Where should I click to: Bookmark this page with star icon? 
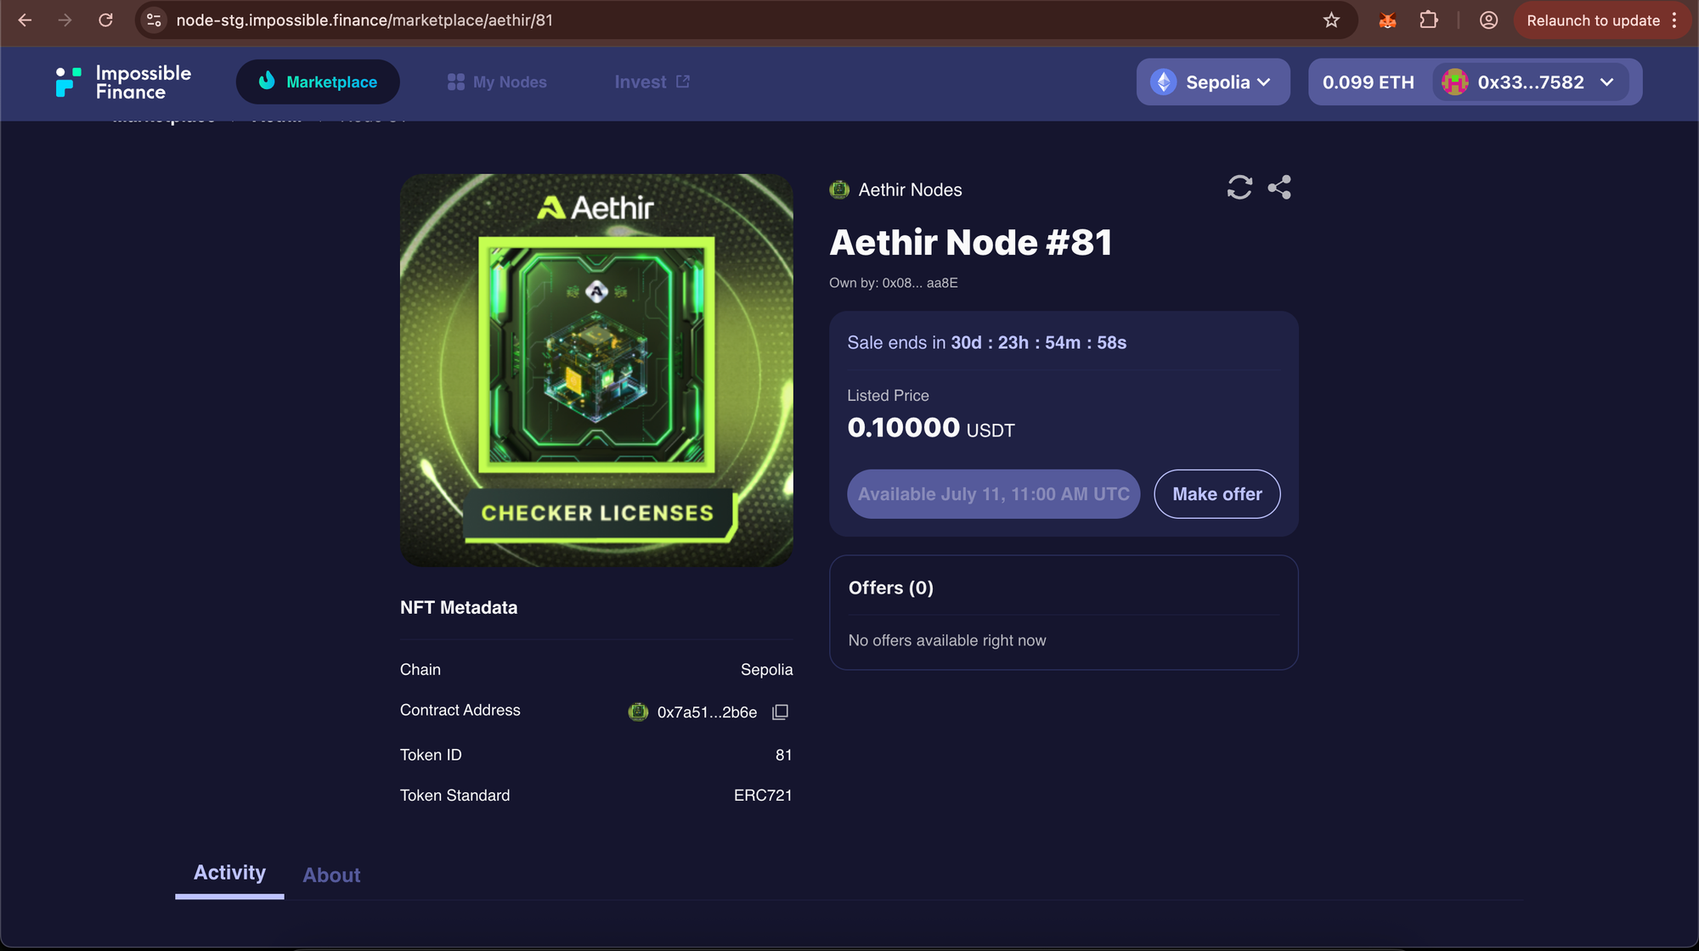pyautogui.click(x=1331, y=20)
